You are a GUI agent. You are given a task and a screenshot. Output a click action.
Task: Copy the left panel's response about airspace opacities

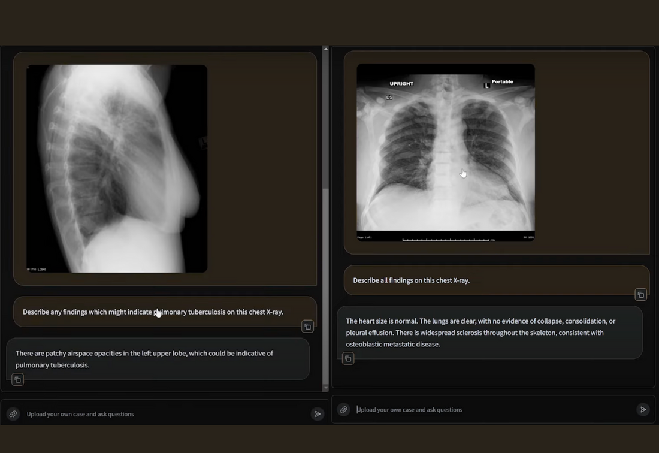[x=17, y=379]
